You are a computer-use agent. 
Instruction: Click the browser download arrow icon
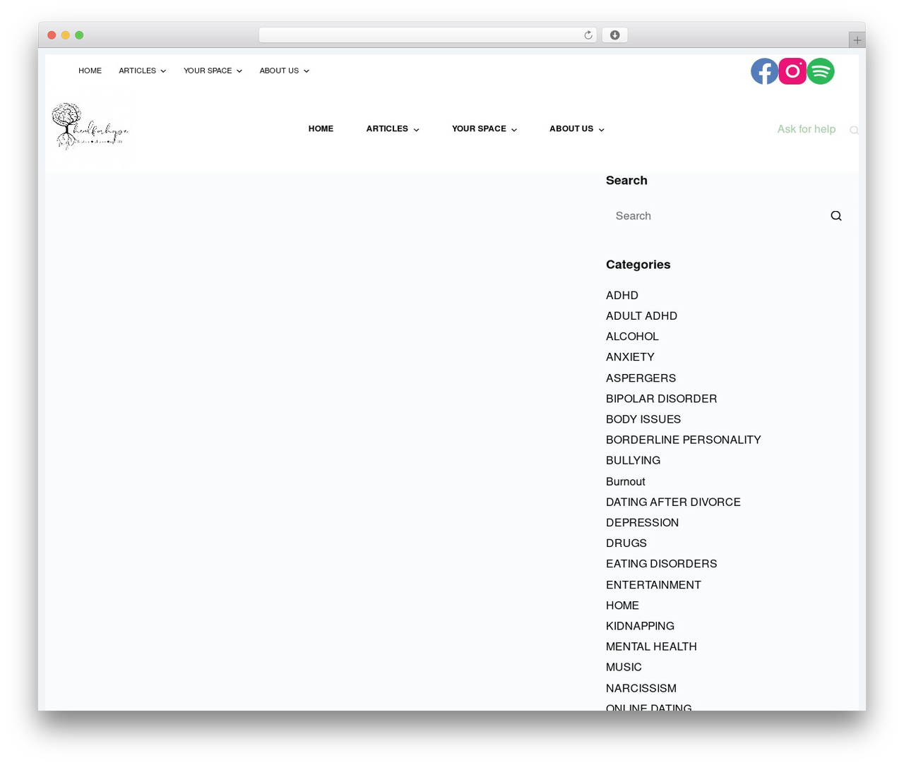[x=615, y=35]
